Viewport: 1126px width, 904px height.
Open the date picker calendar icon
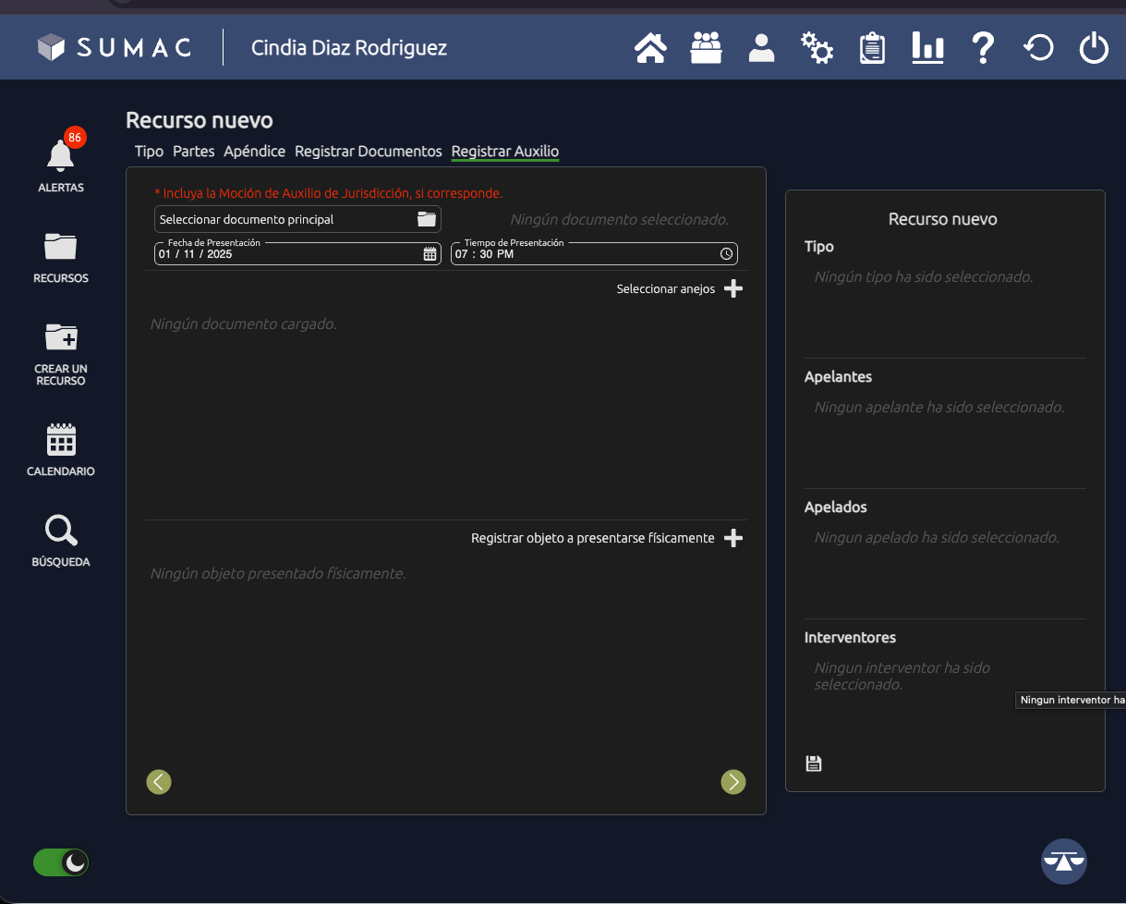(430, 254)
